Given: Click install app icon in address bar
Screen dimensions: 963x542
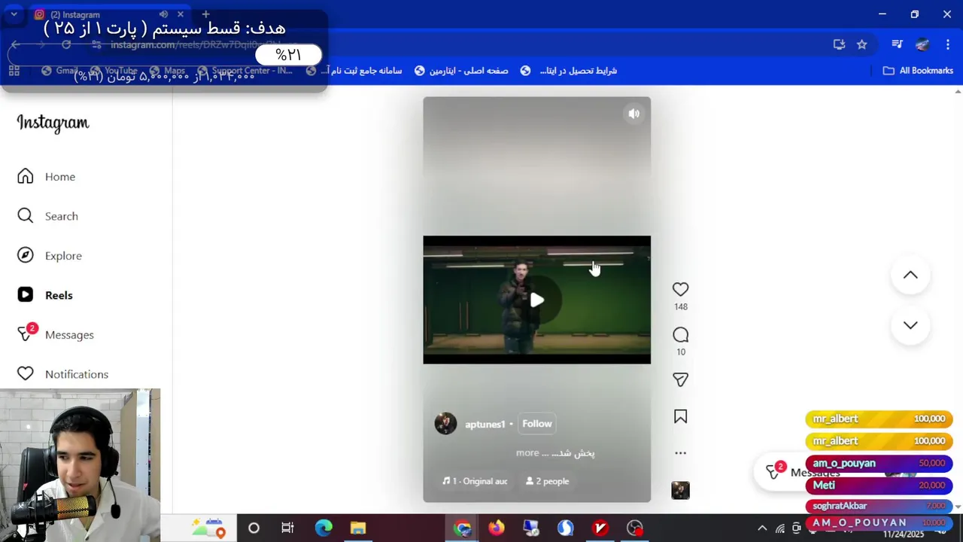Looking at the screenshot, I should tap(839, 44).
